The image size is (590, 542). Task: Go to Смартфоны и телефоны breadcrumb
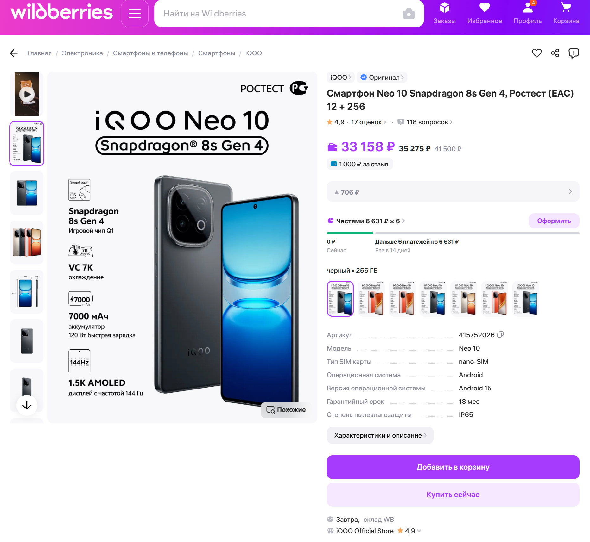coord(150,53)
